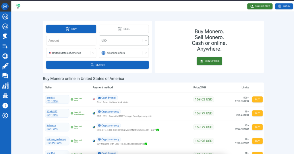Expand the United States of America country dropdown
The height and width of the screenshot is (154, 294).
[x=71, y=53]
